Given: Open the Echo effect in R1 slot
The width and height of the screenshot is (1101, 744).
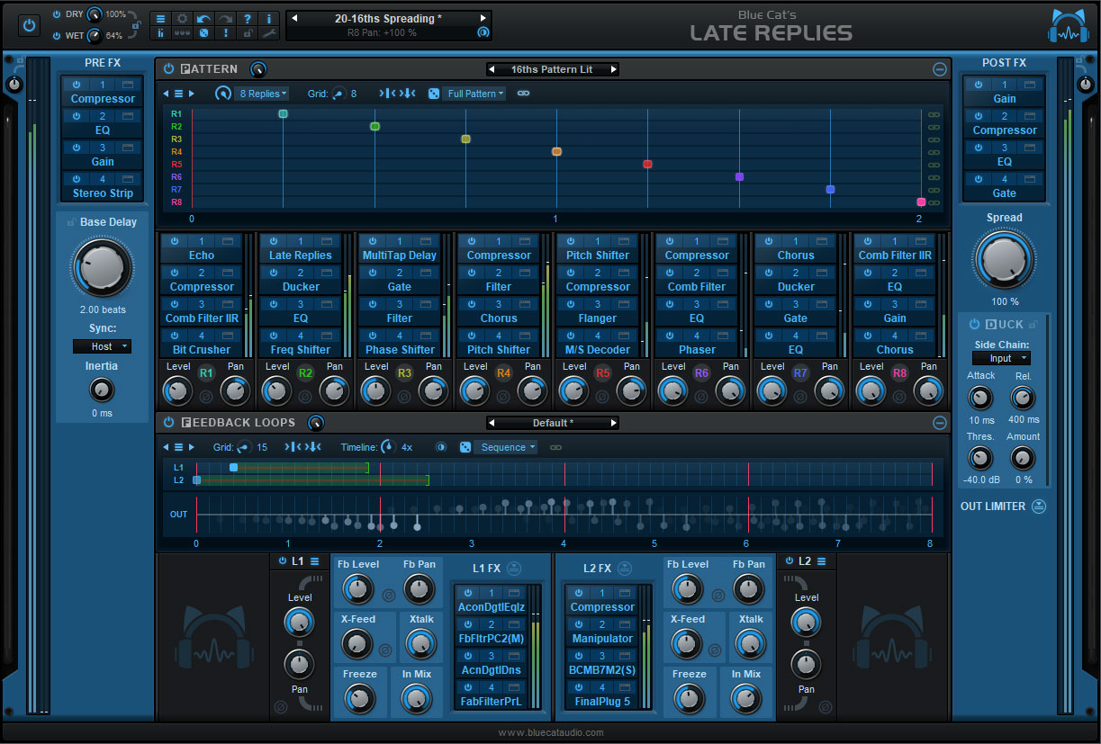Looking at the screenshot, I should point(202,255).
